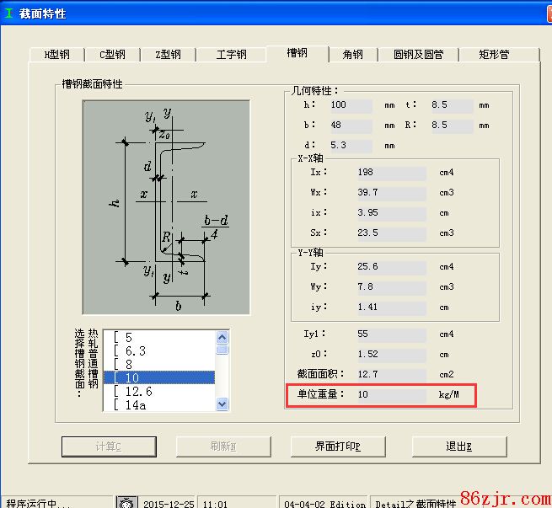Choose the [ 6.3 section from list

160,350
